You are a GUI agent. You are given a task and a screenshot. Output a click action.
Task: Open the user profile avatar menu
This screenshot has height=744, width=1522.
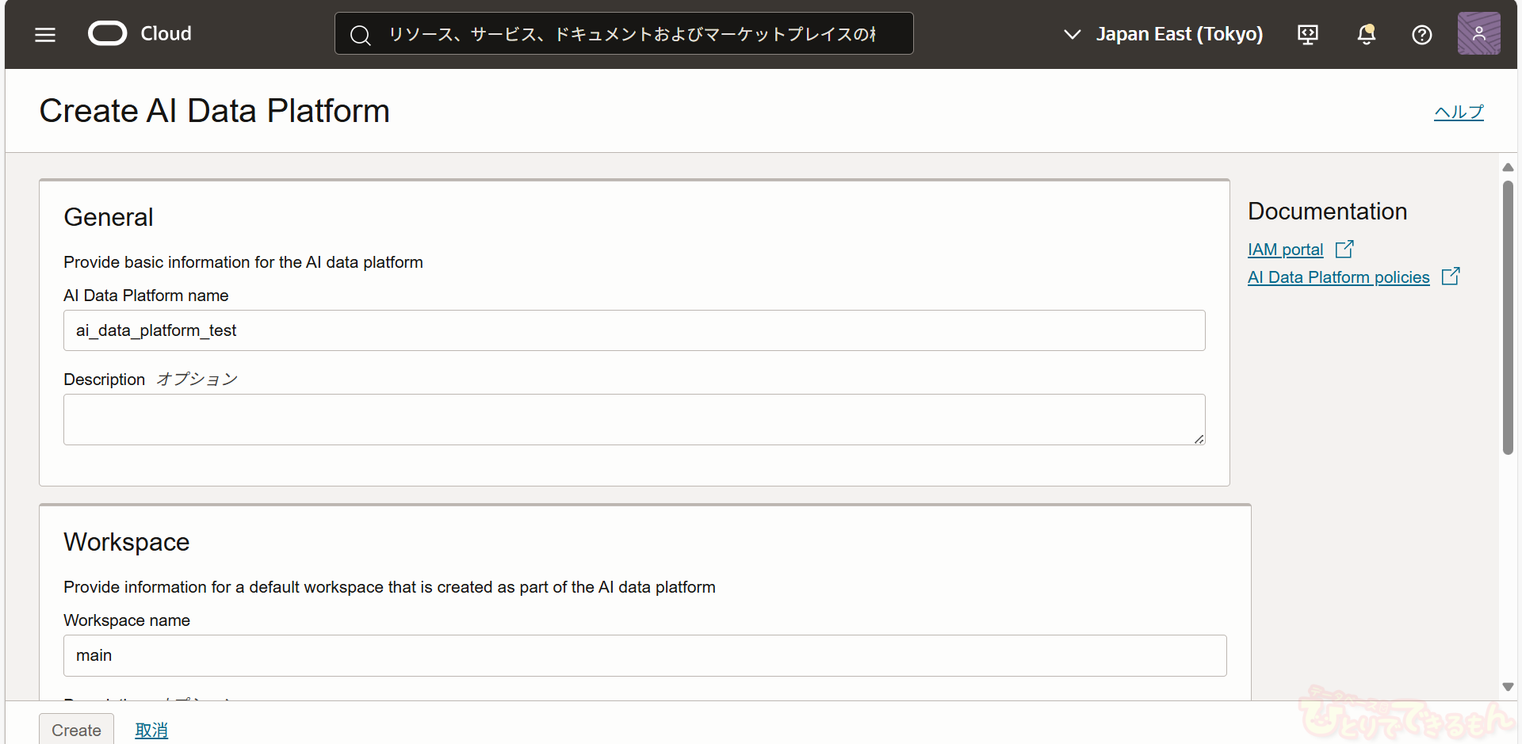[x=1478, y=34]
